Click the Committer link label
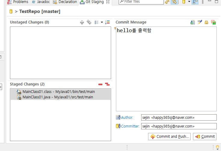The height and width of the screenshot is (151, 221). [130, 126]
